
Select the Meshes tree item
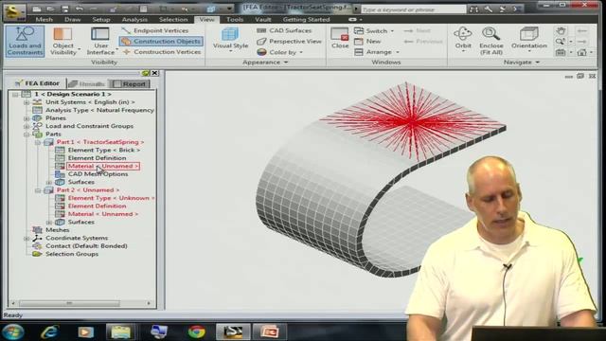(57, 230)
